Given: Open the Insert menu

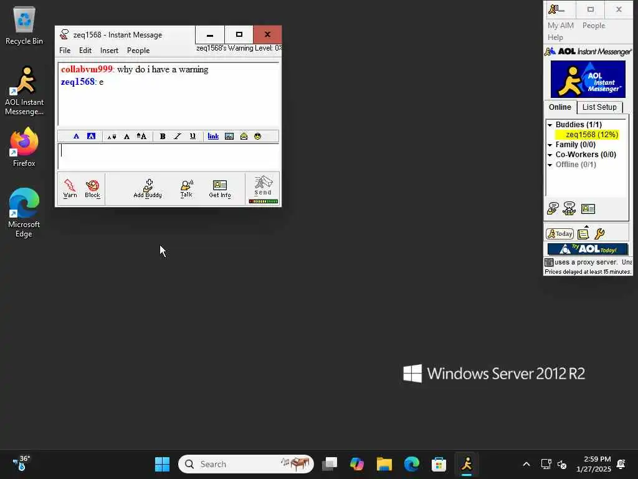Looking at the screenshot, I should (x=109, y=51).
